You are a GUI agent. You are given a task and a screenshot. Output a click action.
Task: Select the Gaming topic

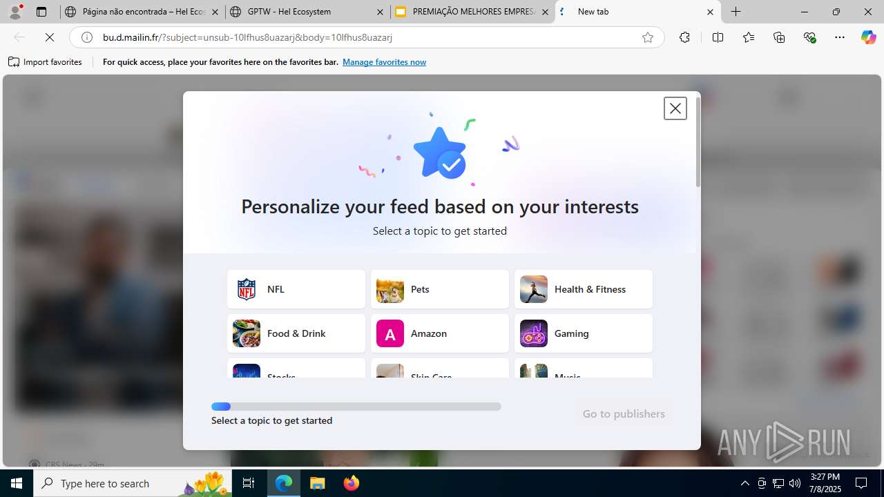[x=584, y=333]
